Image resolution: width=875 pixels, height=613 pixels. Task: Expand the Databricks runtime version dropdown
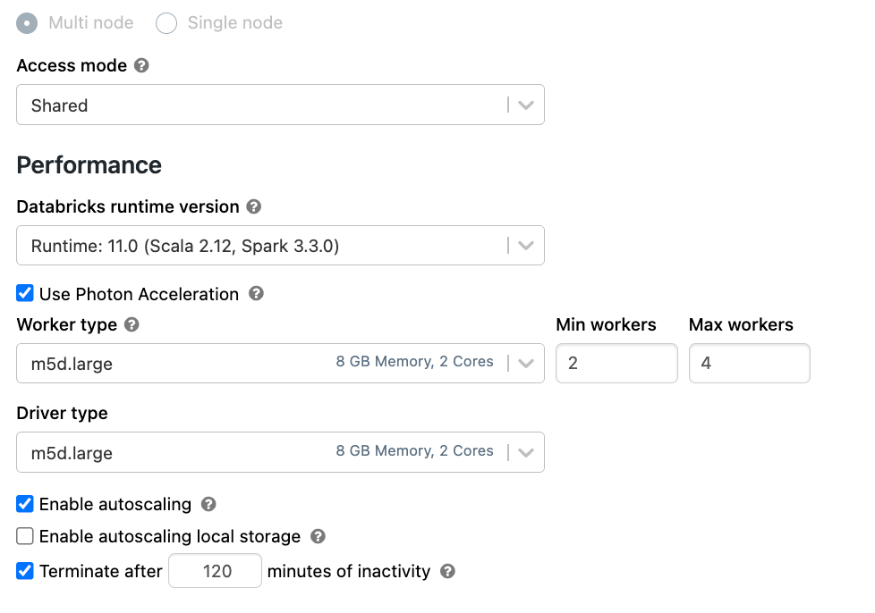pos(280,246)
